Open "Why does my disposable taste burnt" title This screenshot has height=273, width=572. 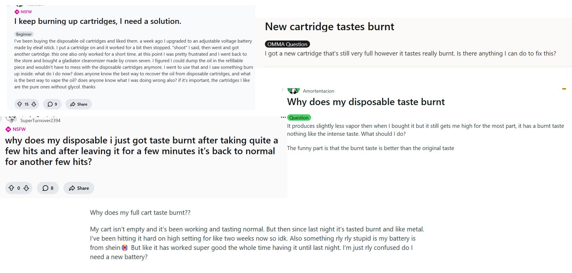click(x=366, y=102)
